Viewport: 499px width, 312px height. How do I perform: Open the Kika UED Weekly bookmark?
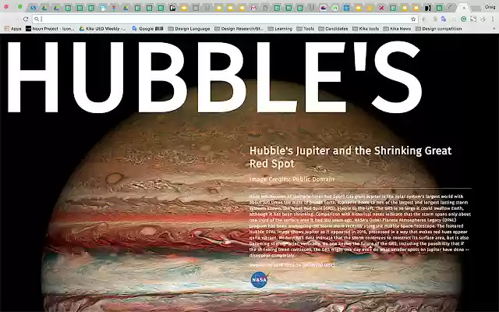click(102, 29)
